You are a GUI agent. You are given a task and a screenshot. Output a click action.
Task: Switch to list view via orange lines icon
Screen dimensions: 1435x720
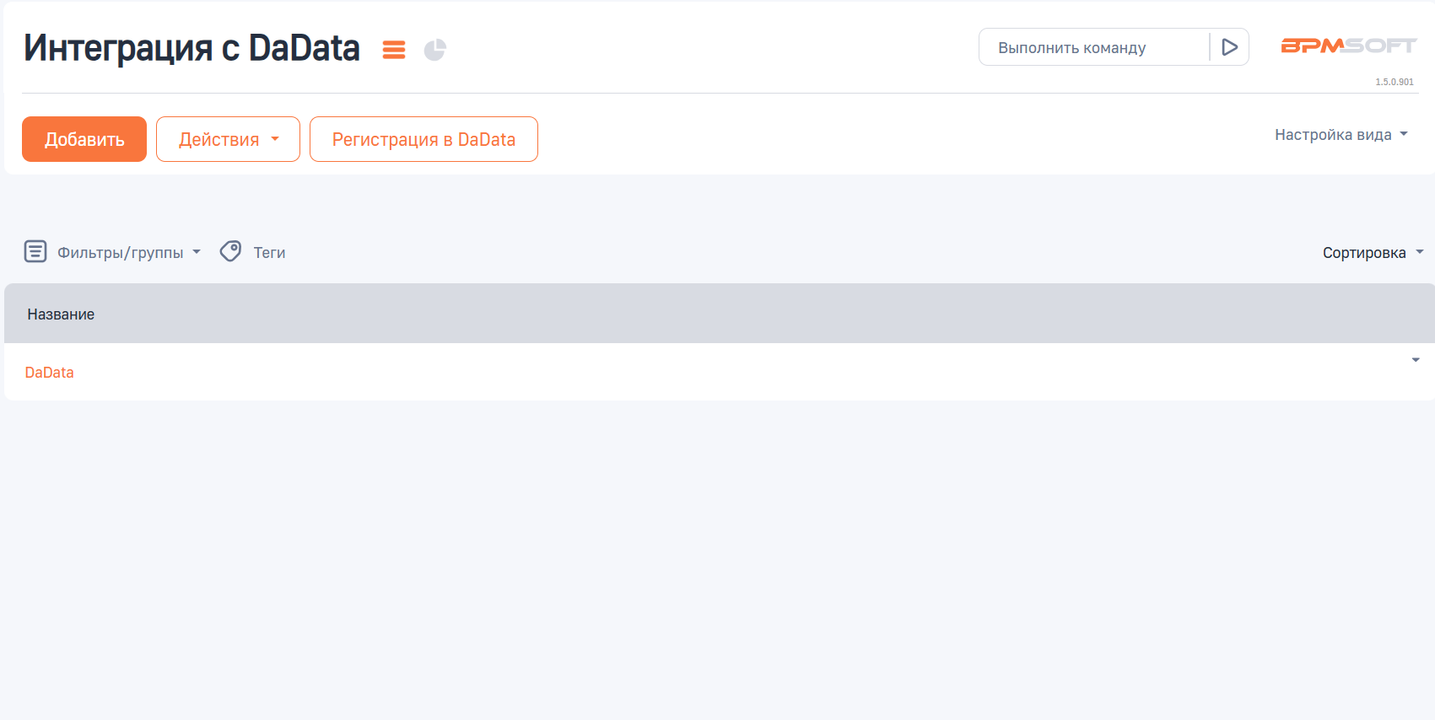coord(393,50)
